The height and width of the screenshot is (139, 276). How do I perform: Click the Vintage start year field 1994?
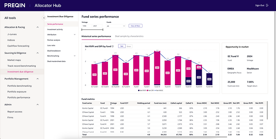87,26
